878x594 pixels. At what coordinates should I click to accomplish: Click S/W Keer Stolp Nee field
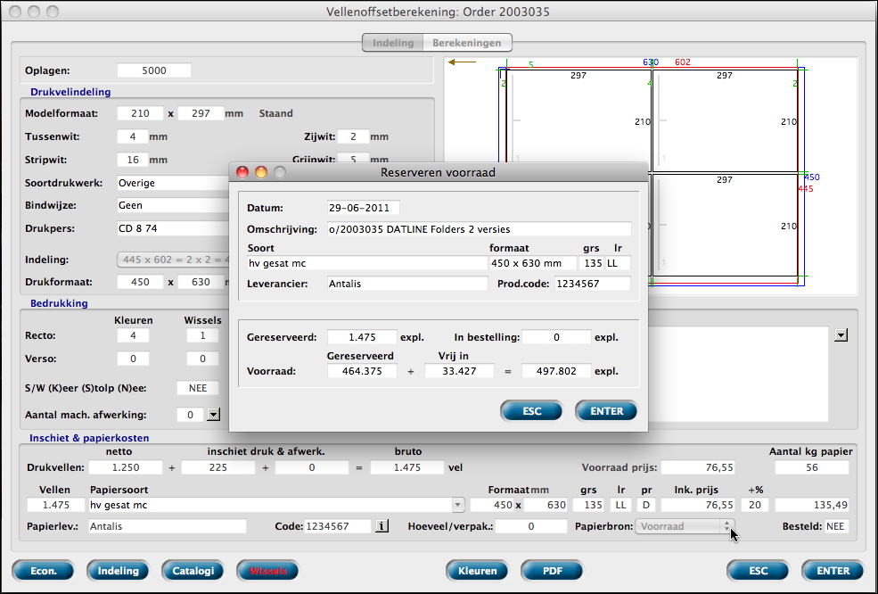pos(198,388)
